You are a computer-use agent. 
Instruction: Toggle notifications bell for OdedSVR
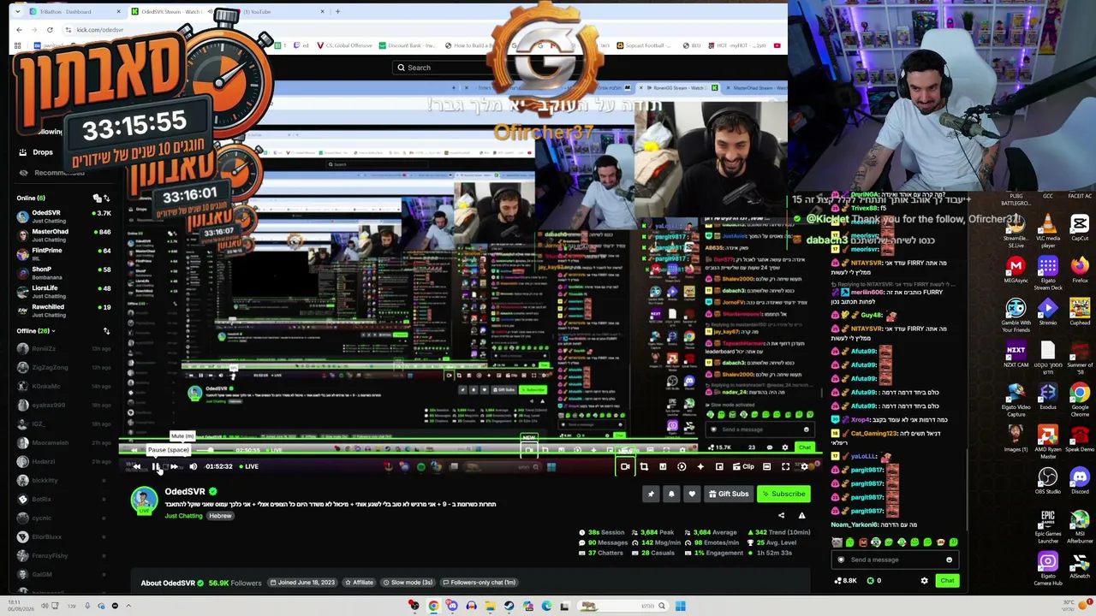click(x=671, y=494)
